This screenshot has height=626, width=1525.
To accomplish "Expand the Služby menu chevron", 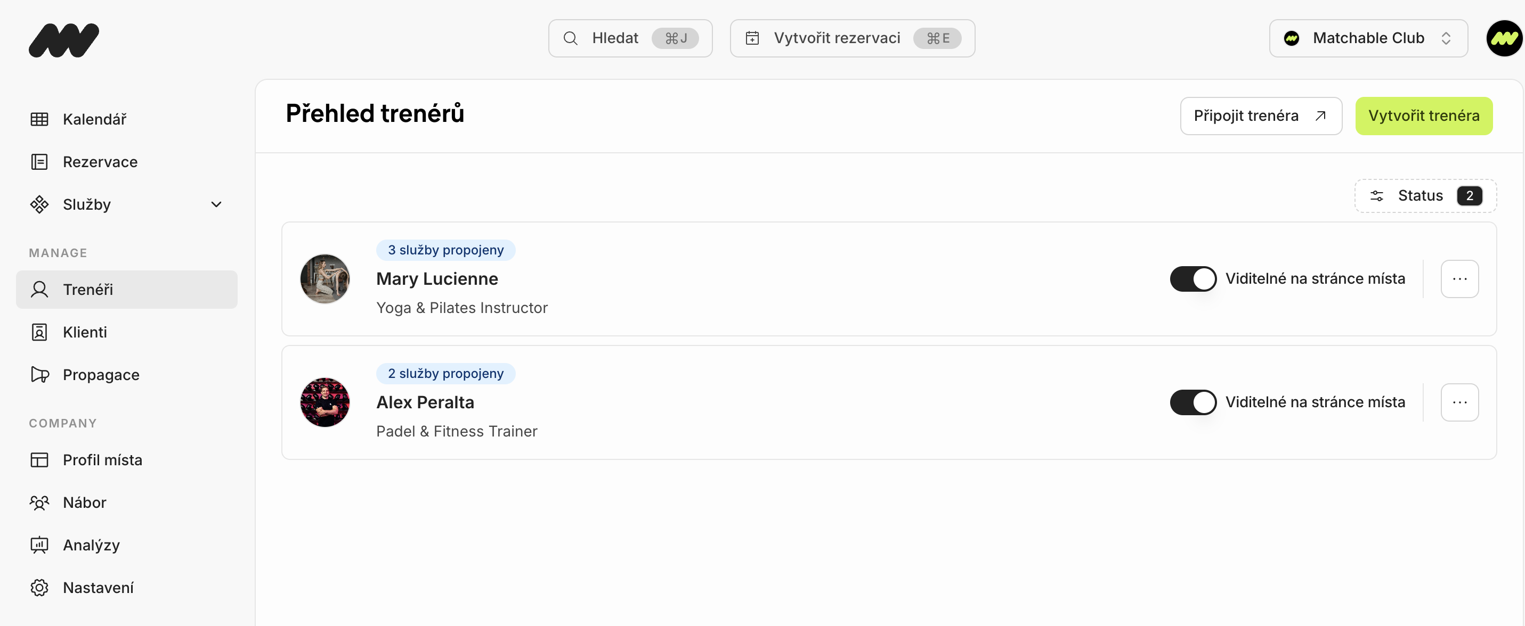I will point(216,204).
